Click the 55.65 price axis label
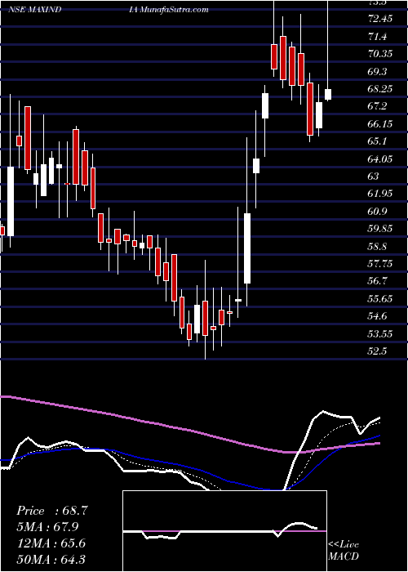 click(380, 299)
